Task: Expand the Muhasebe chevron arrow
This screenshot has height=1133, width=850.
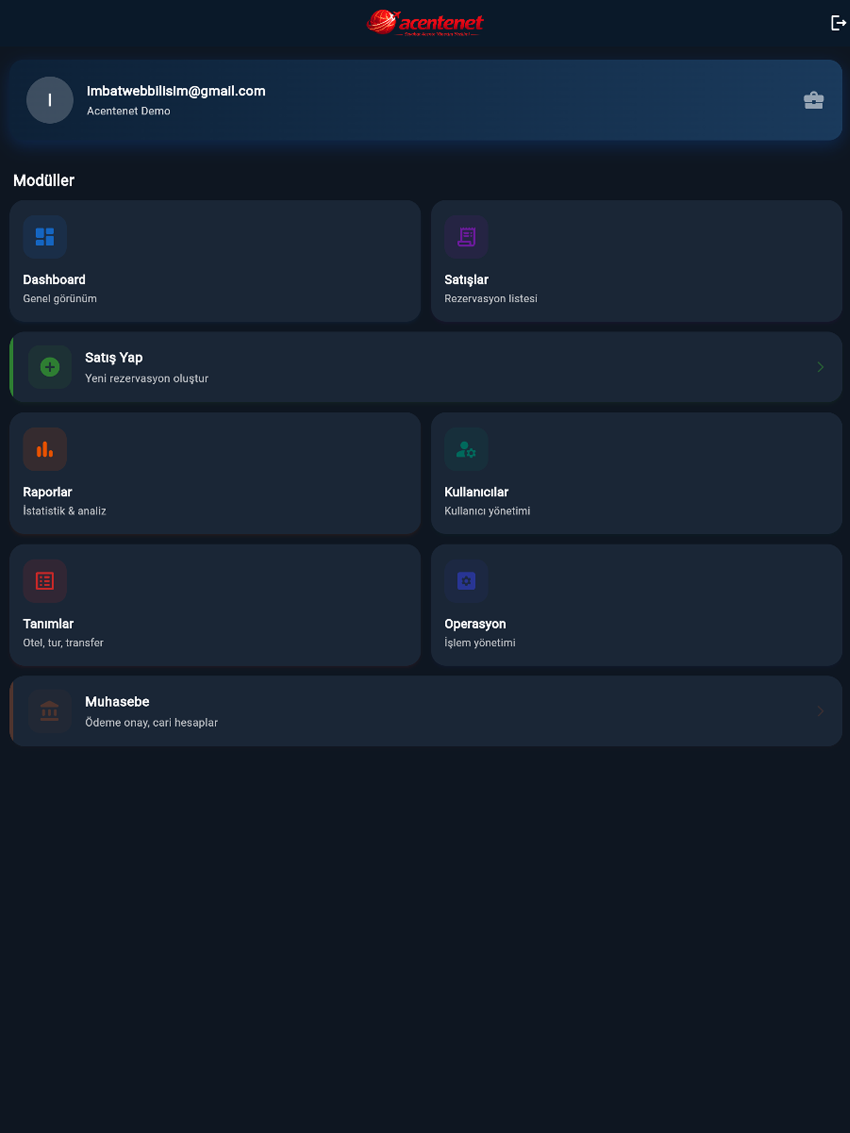Action: pyautogui.click(x=820, y=711)
